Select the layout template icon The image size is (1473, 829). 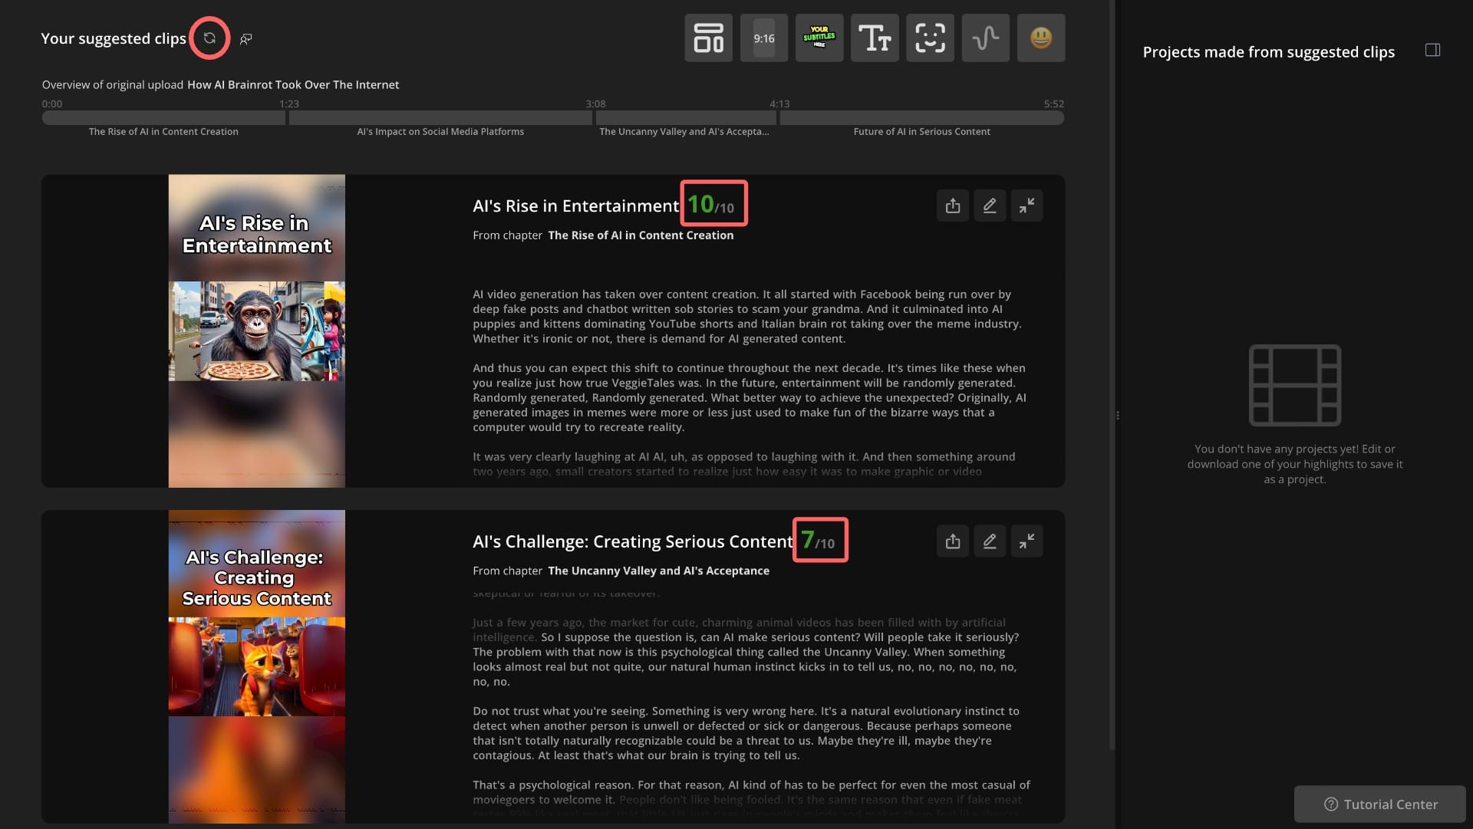point(707,38)
